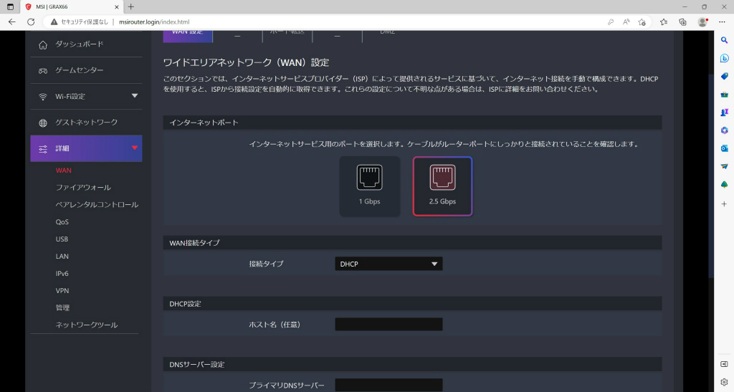
Task: Click the ホスト名（任意） input field
Action: [389, 324]
